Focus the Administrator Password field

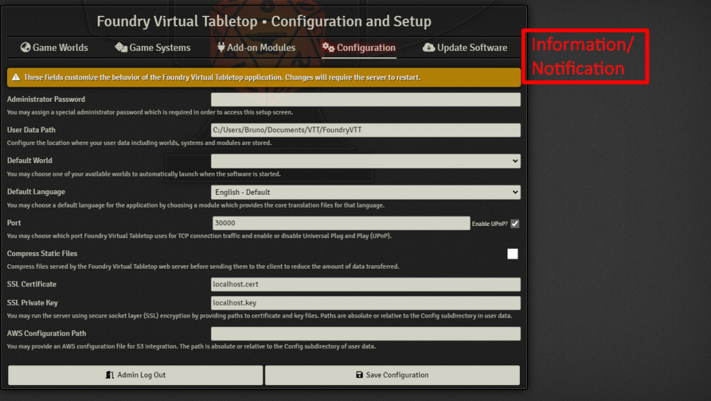coord(366,99)
